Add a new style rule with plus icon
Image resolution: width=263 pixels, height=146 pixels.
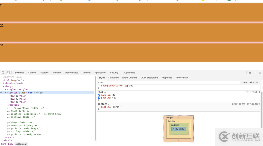click(257, 82)
